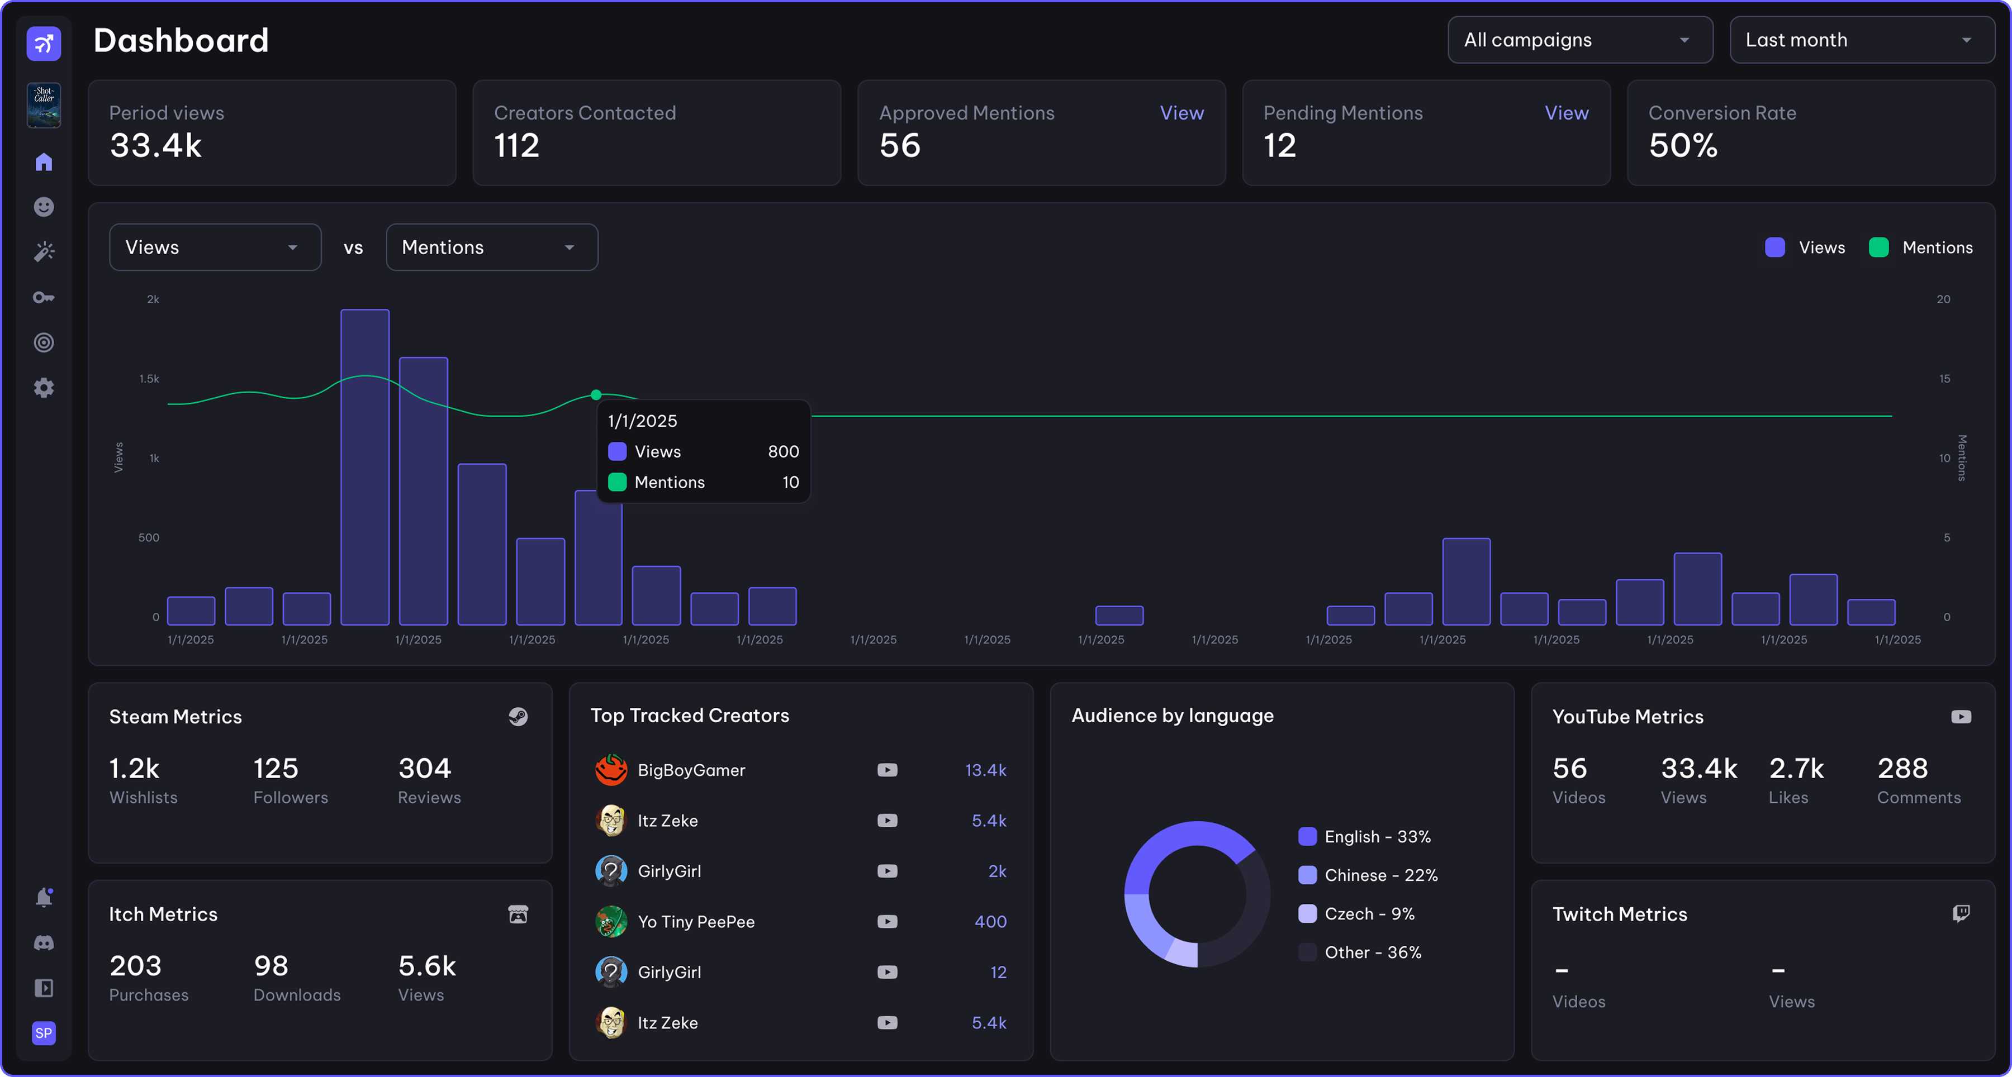This screenshot has height=1077, width=2012.
Task: Click the magic wand sidebar icon
Action: tap(44, 251)
